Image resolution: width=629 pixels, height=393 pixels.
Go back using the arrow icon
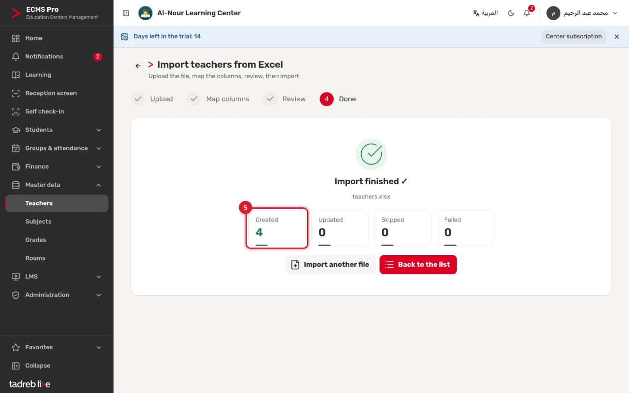138,66
